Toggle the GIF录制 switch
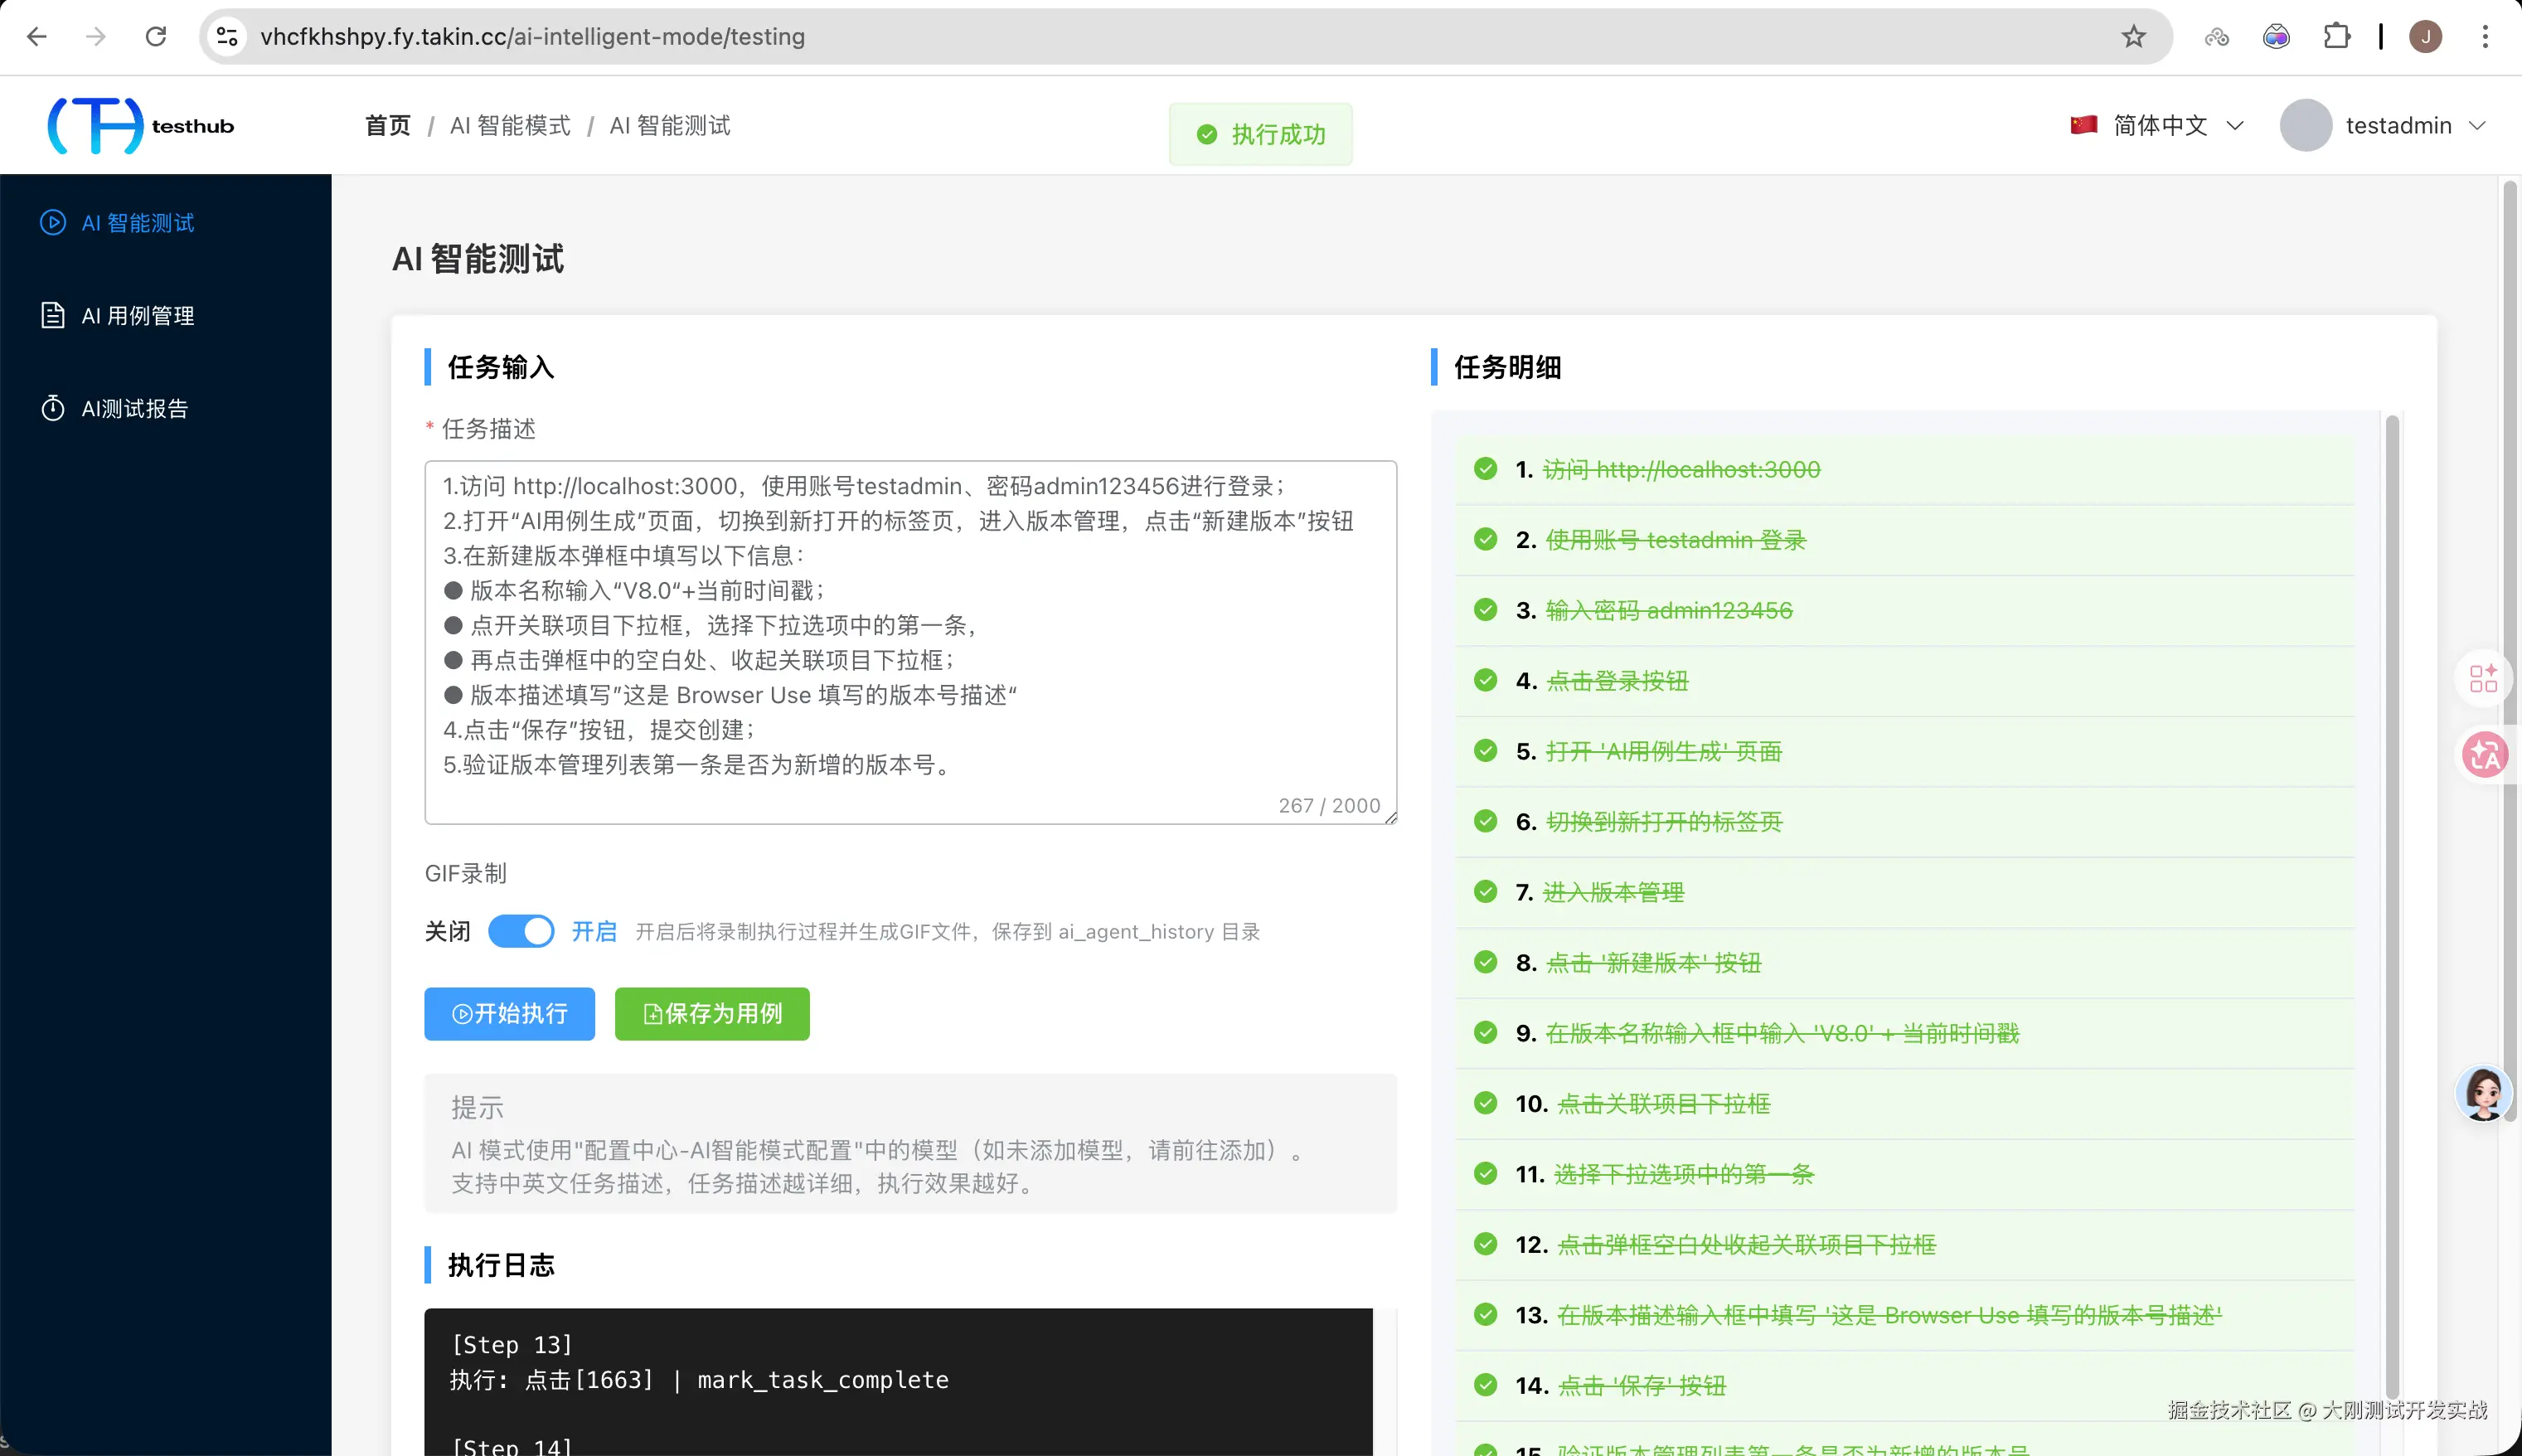 (521, 931)
